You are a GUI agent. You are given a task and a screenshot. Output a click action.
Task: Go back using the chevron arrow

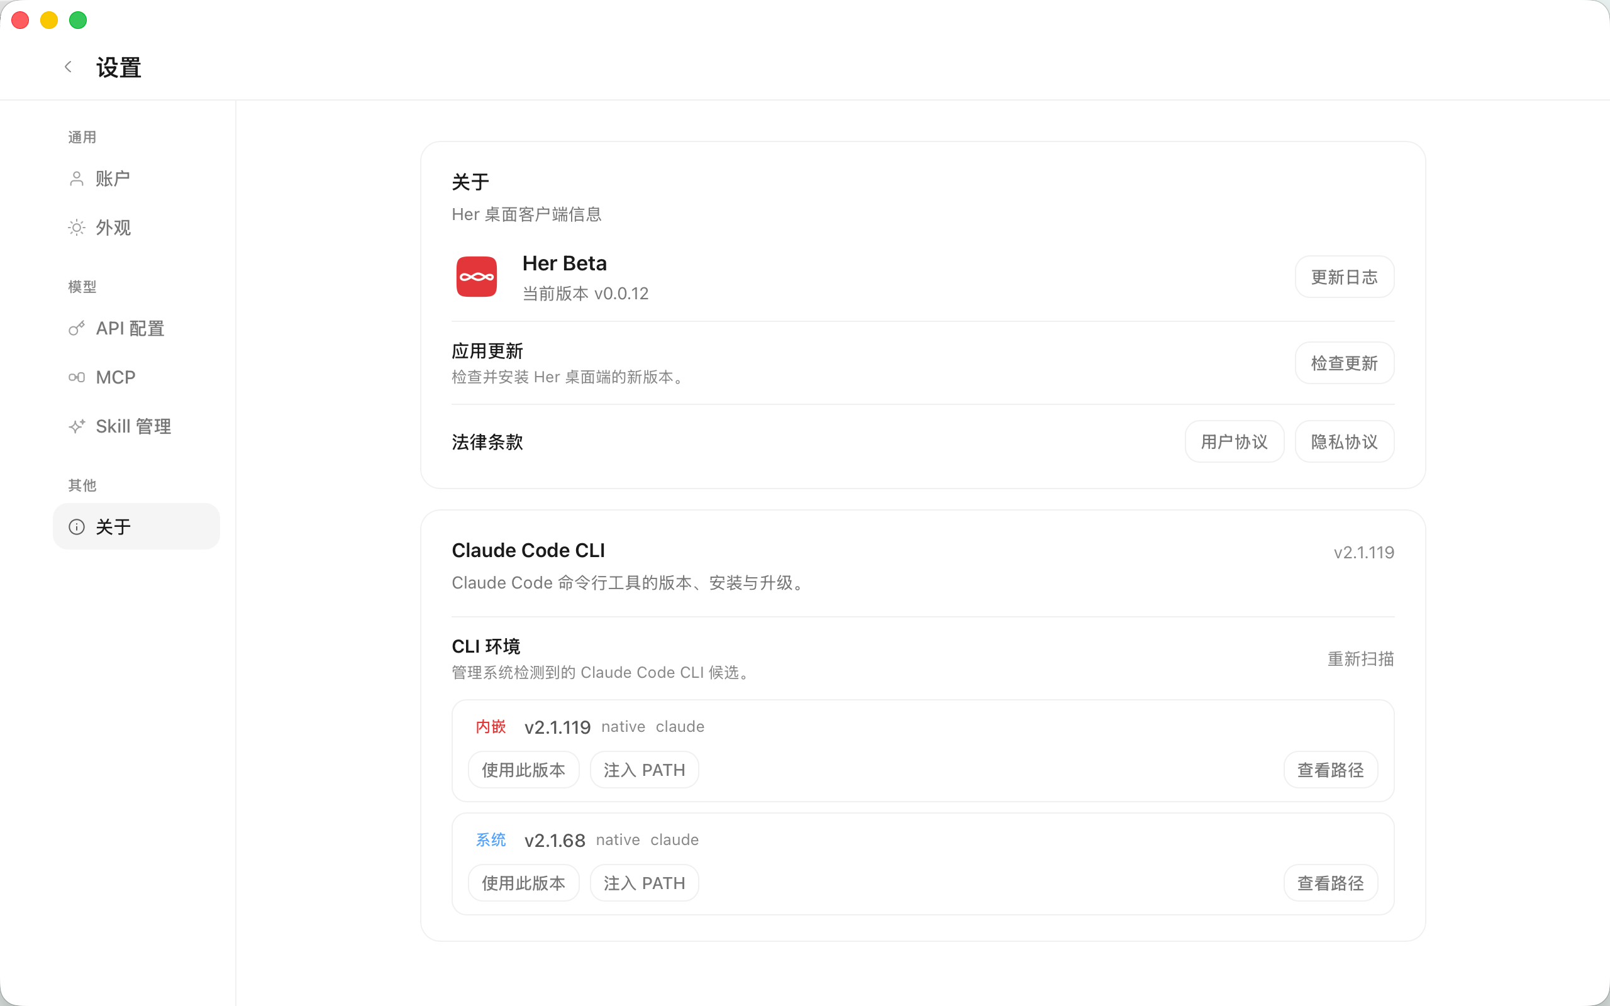[68, 67]
